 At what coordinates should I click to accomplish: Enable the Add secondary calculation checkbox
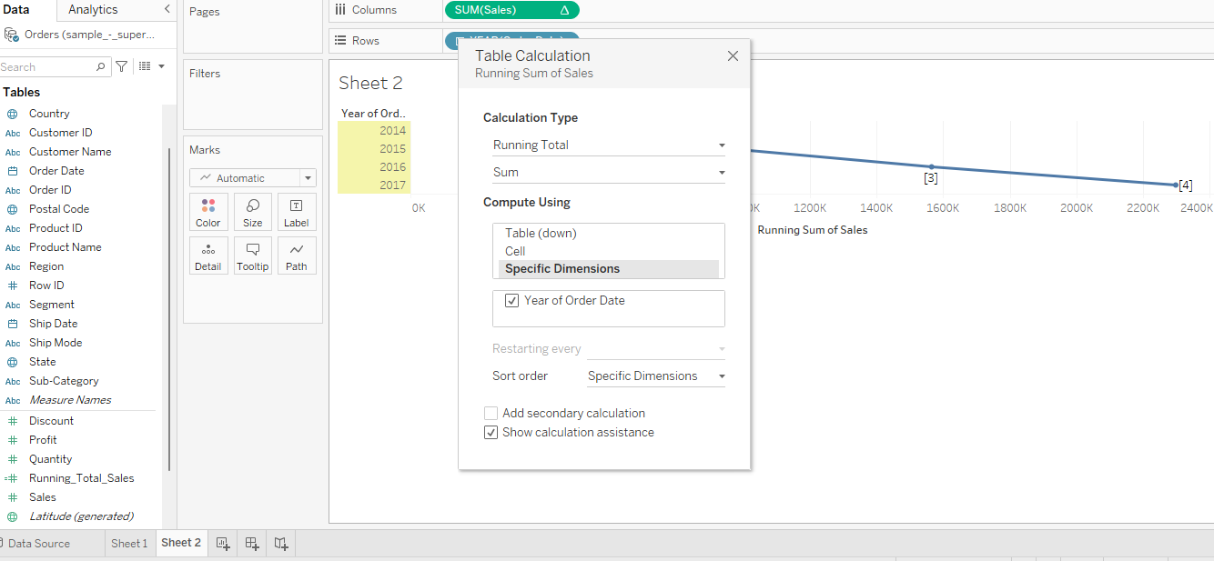tap(491, 413)
